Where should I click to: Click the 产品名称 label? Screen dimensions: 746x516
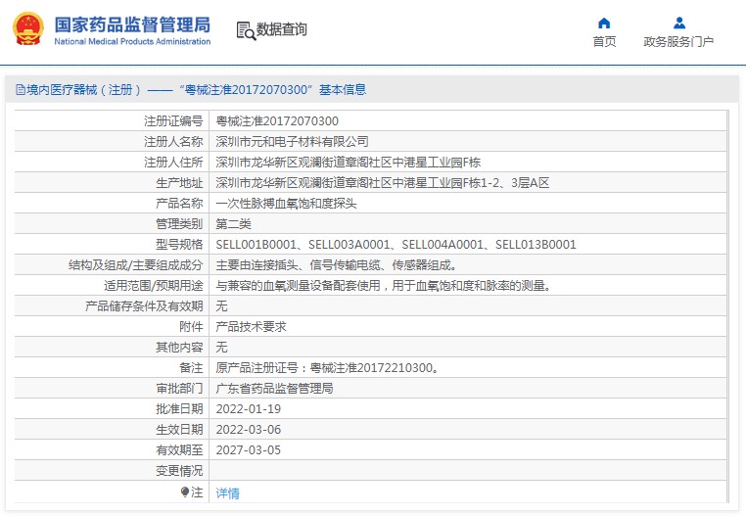tap(179, 204)
